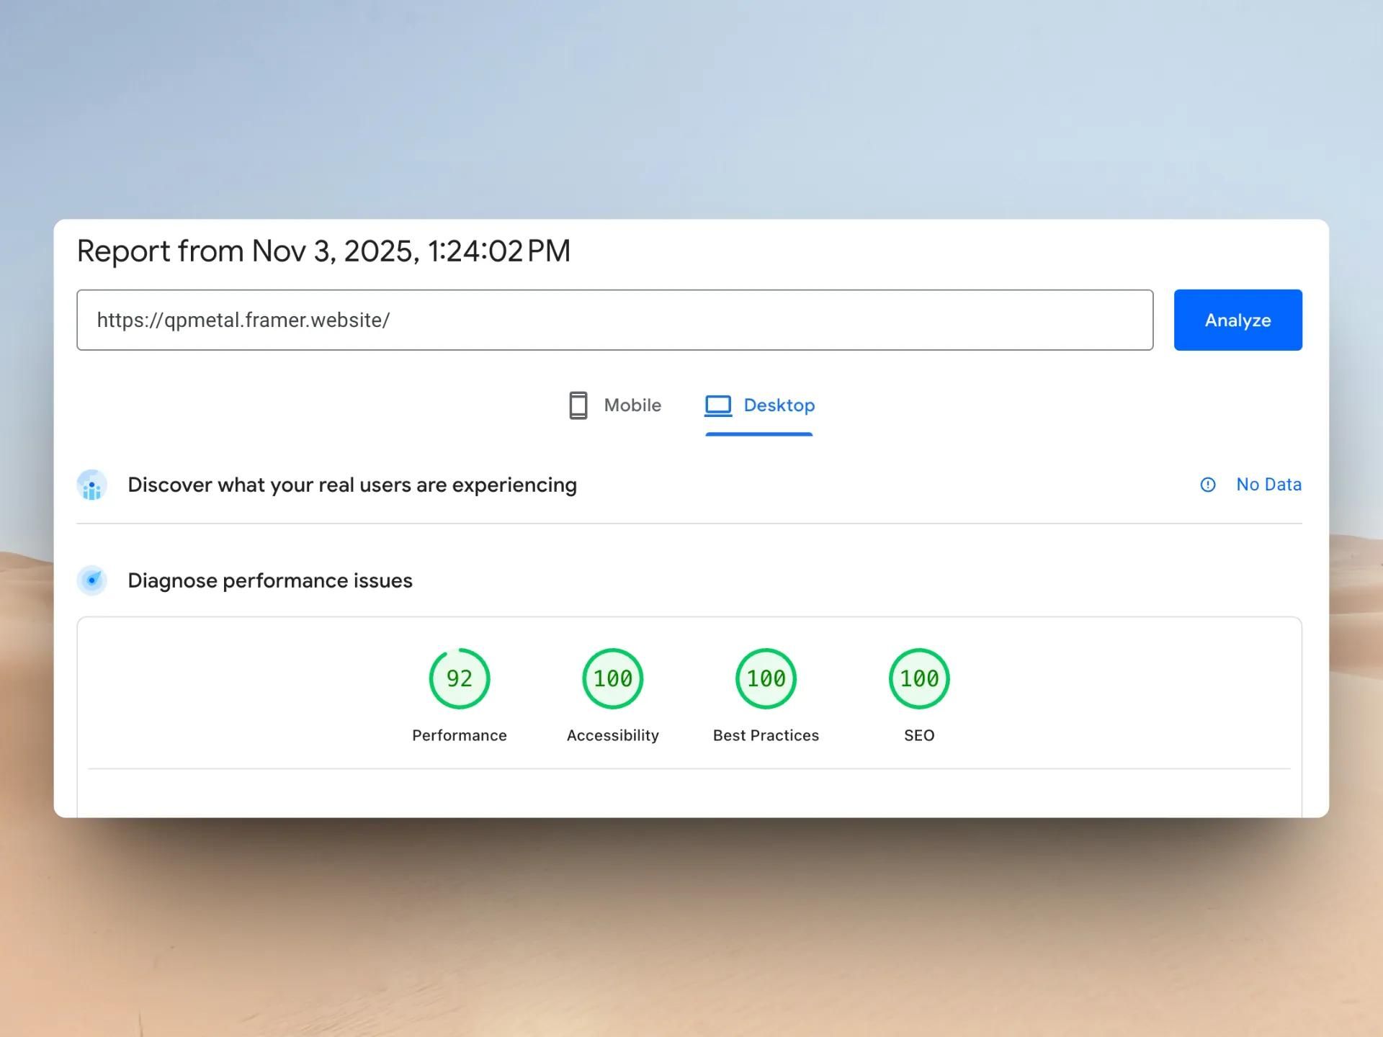This screenshot has width=1383, height=1037.
Task: Click the info icon next to No Data
Action: tap(1208, 485)
